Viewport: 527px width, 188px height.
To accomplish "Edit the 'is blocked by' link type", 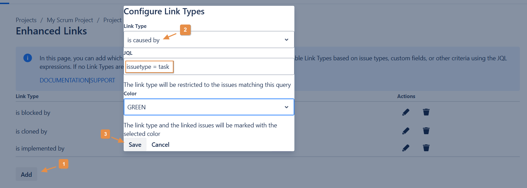I will point(405,112).
